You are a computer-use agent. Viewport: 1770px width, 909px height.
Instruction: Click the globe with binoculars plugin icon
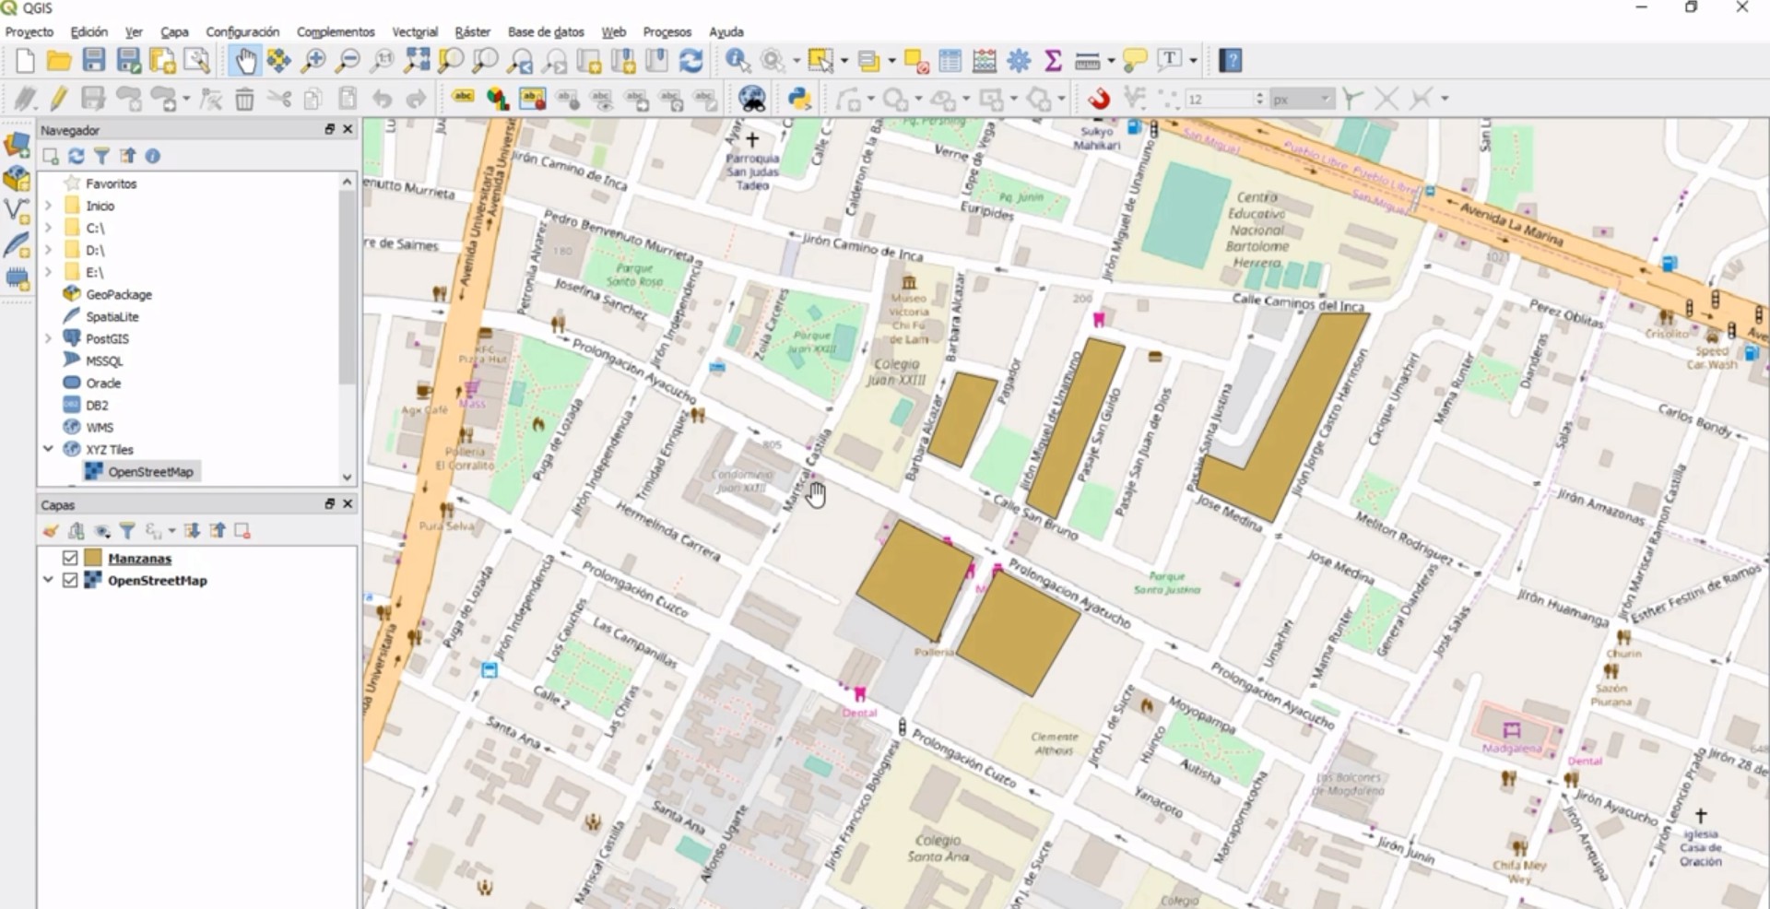click(752, 98)
